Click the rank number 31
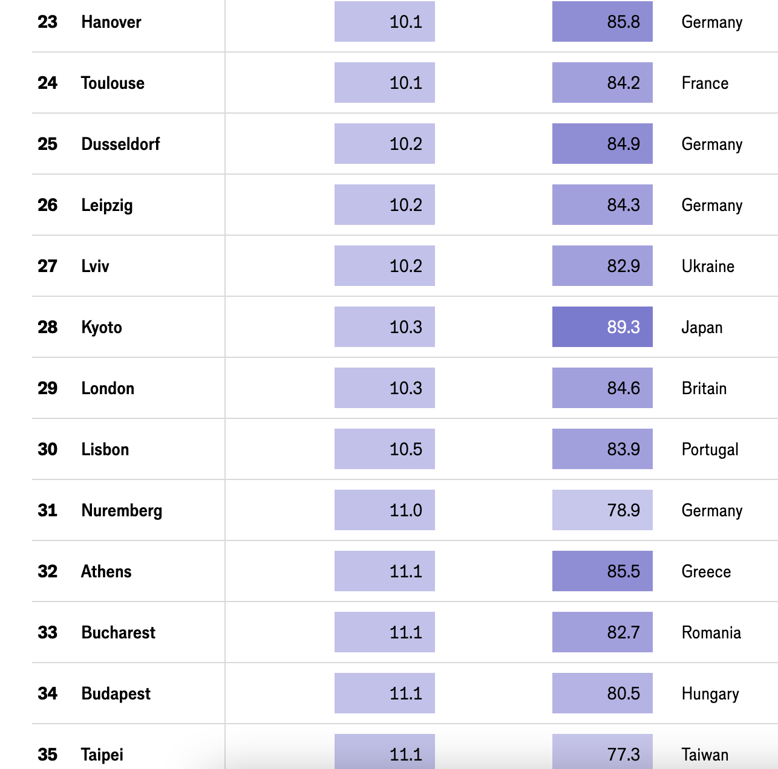 pyautogui.click(x=48, y=510)
